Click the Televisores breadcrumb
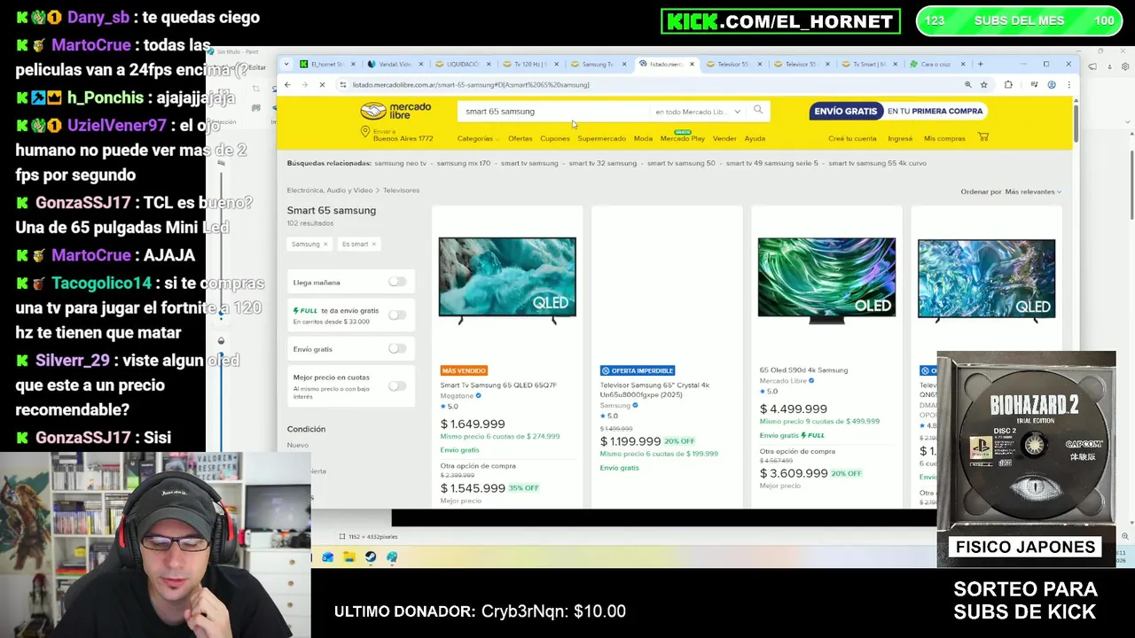This screenshot has width=1135, height=638. pos(402,191)
